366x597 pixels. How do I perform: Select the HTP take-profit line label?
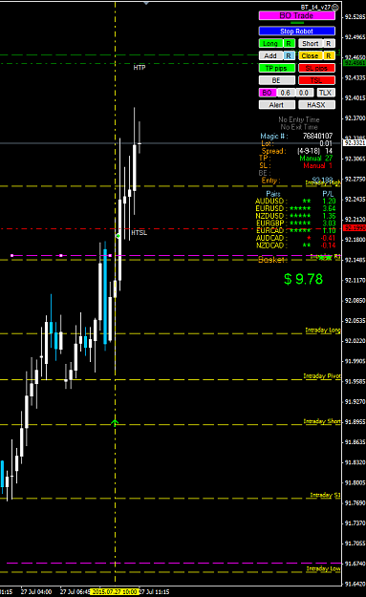[x=140, y=68]
